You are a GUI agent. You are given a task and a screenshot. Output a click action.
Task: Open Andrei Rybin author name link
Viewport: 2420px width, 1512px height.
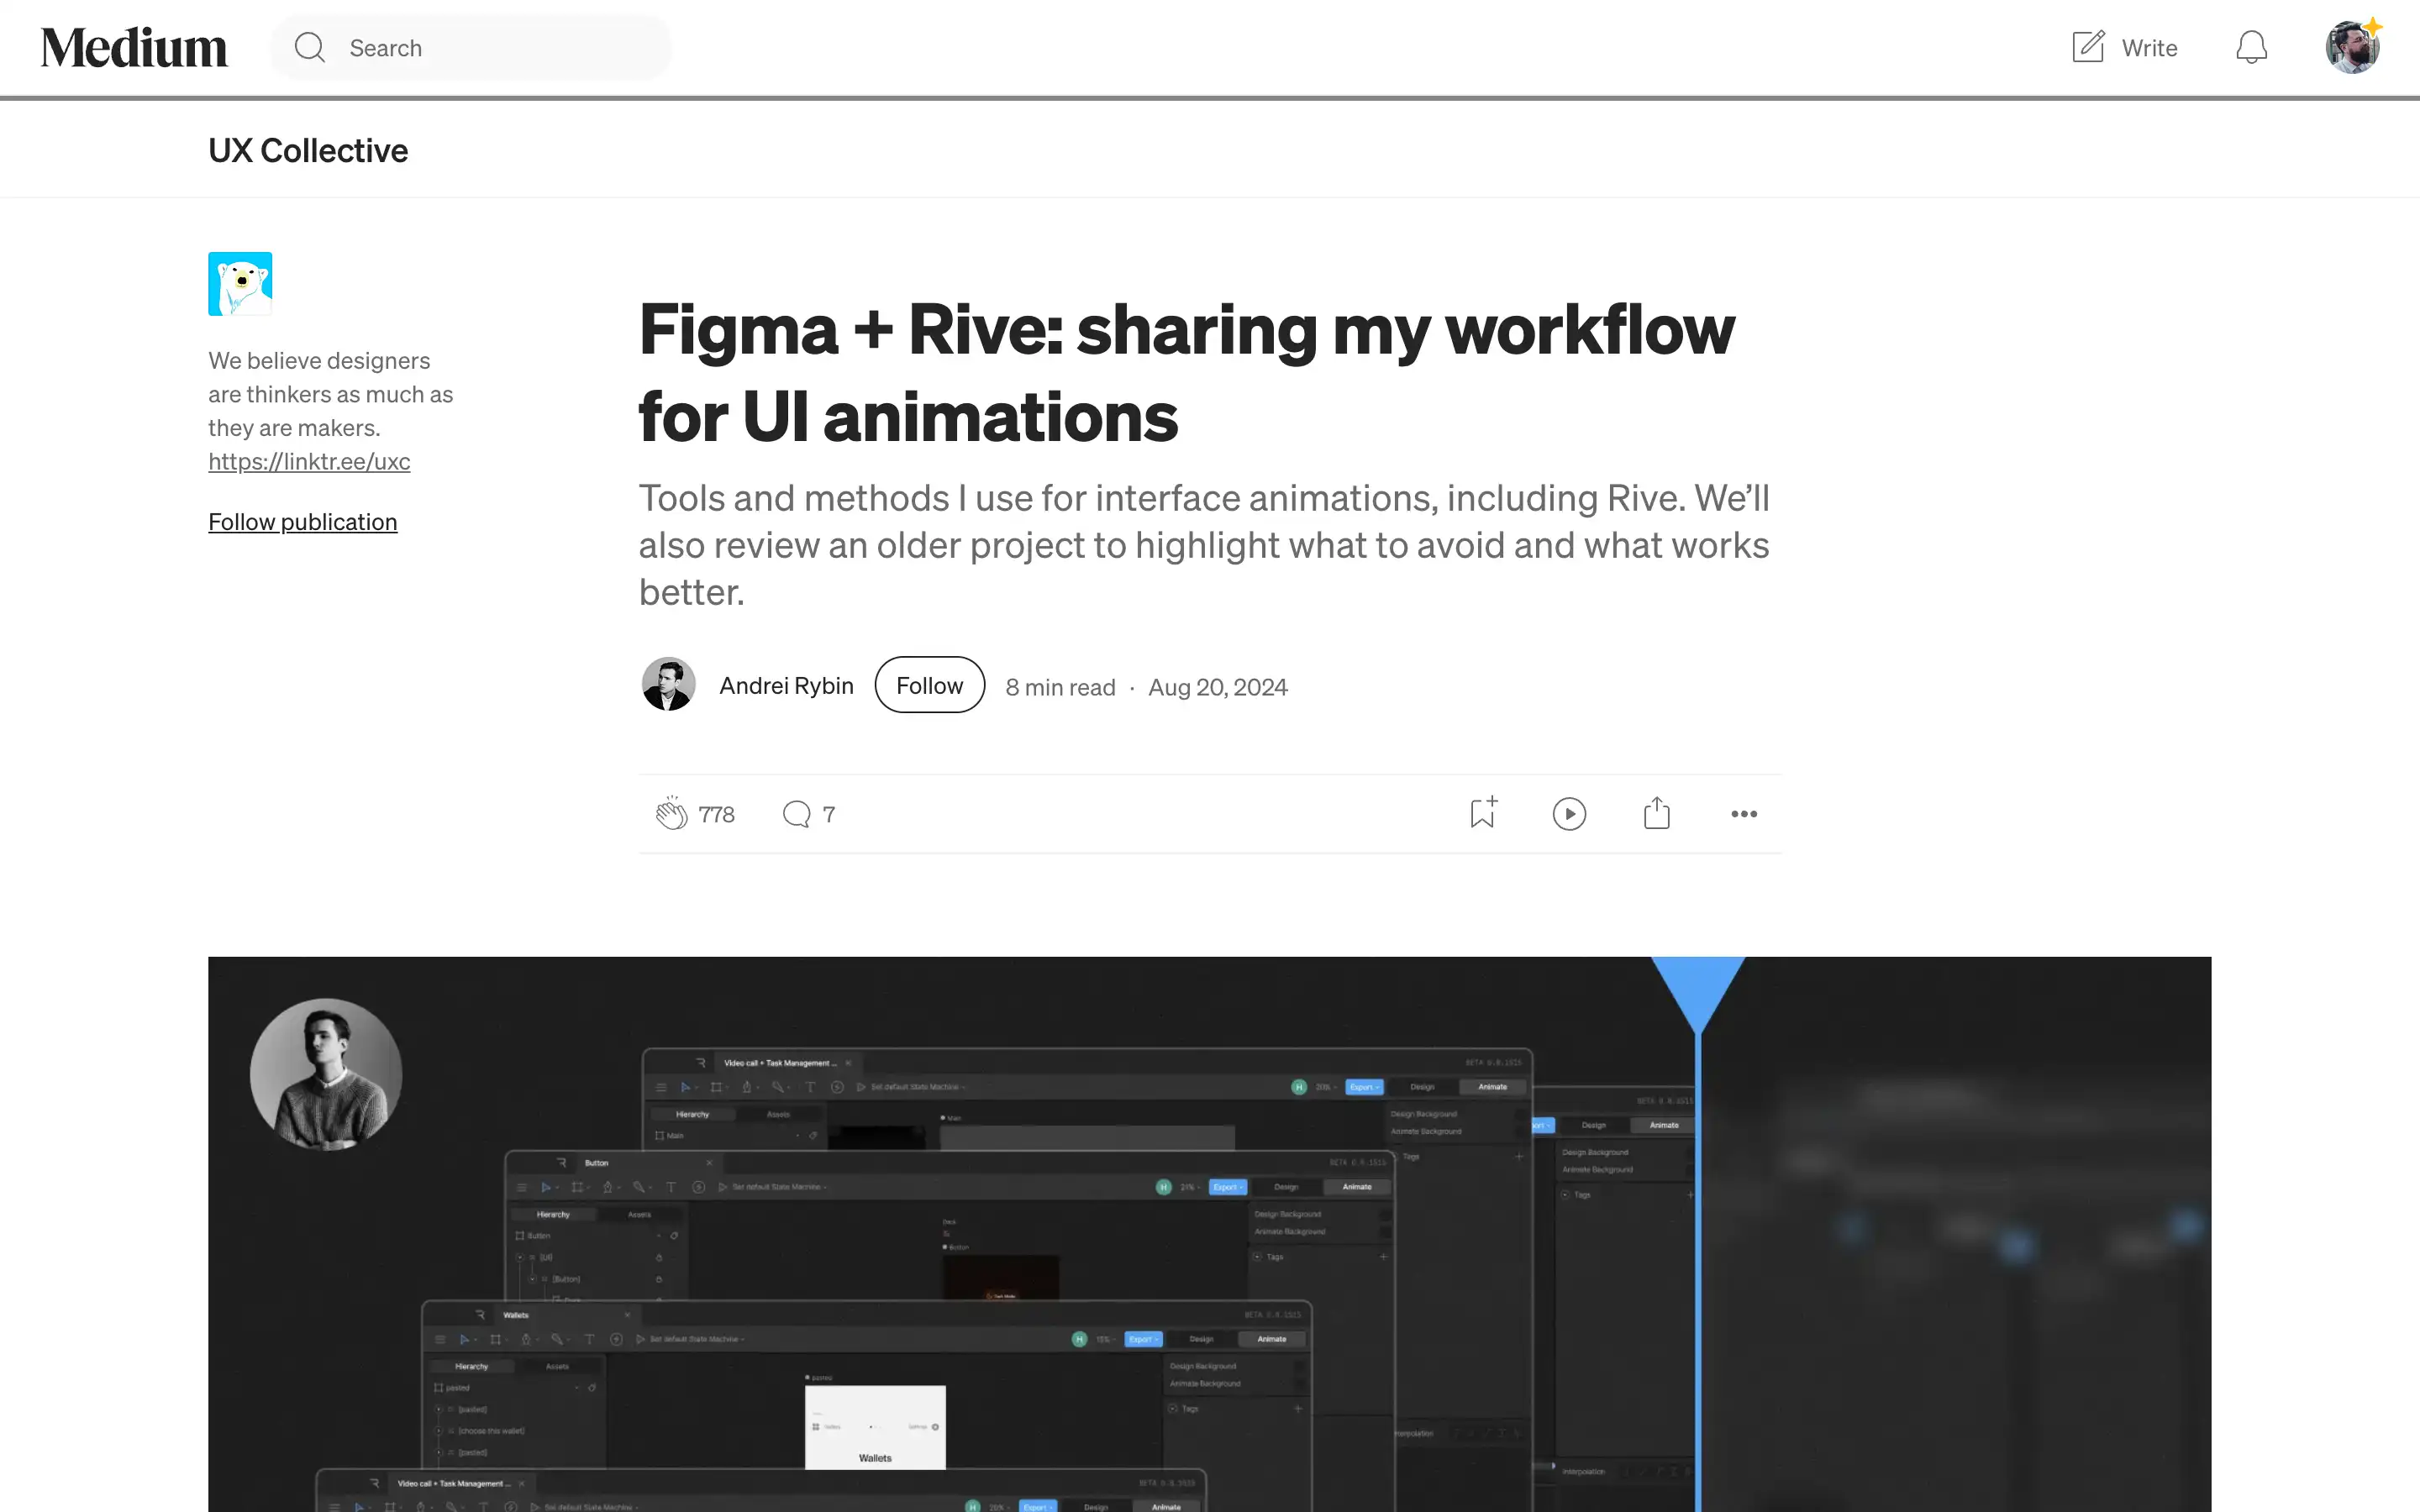786,685
